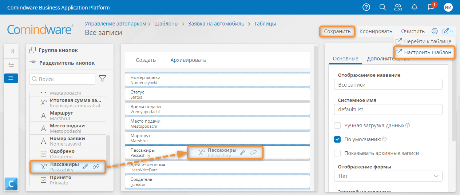Click info icon next to Ручная загрузка данных

pyautogui.click(x=408, y=126)
